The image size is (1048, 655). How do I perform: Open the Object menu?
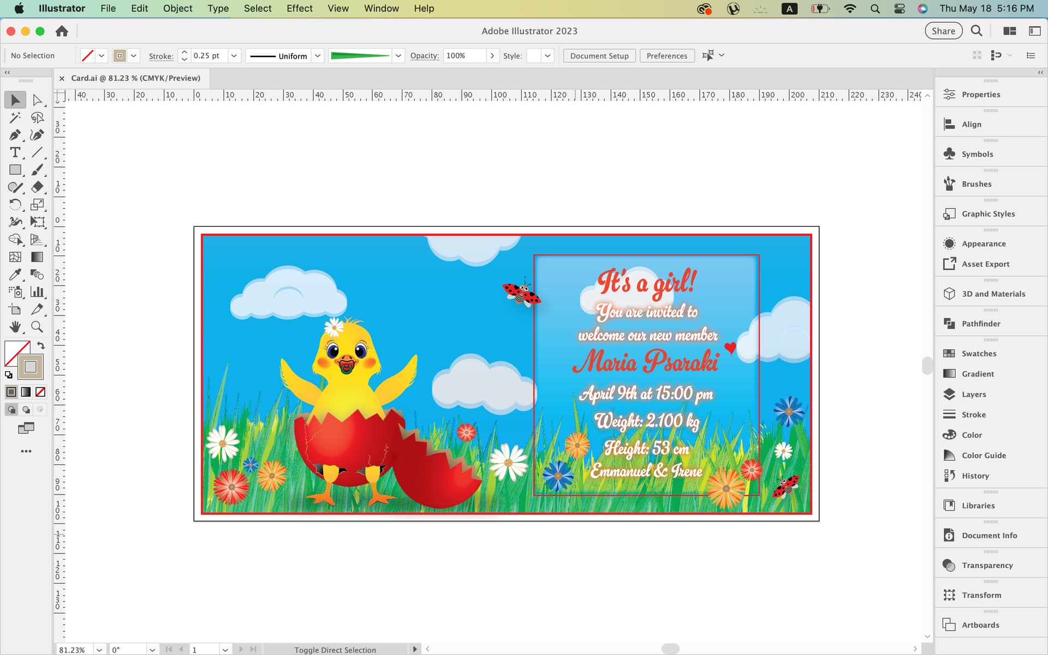[x=177, y=8]
